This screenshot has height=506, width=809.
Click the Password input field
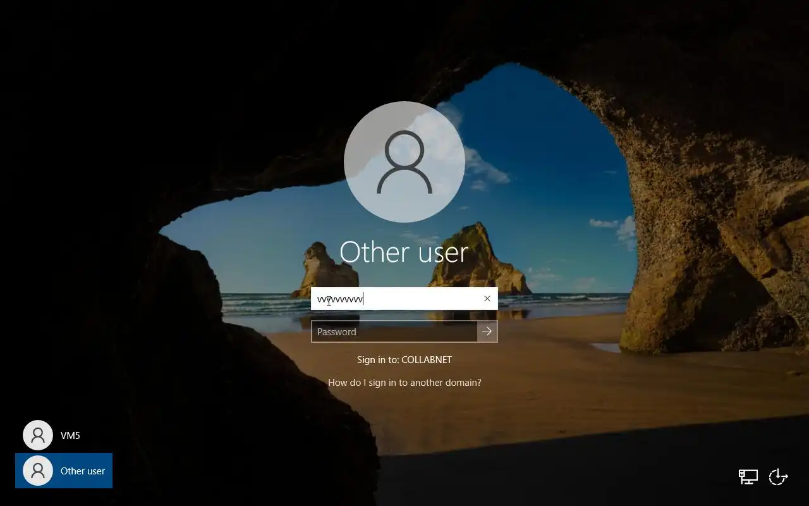click(394, 331)
